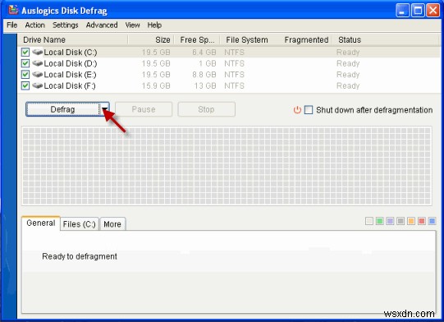Screen dimensions: 444x322
Task: Click the drive icon for Local Disk (E:)
Action: [x=37, y=74]
